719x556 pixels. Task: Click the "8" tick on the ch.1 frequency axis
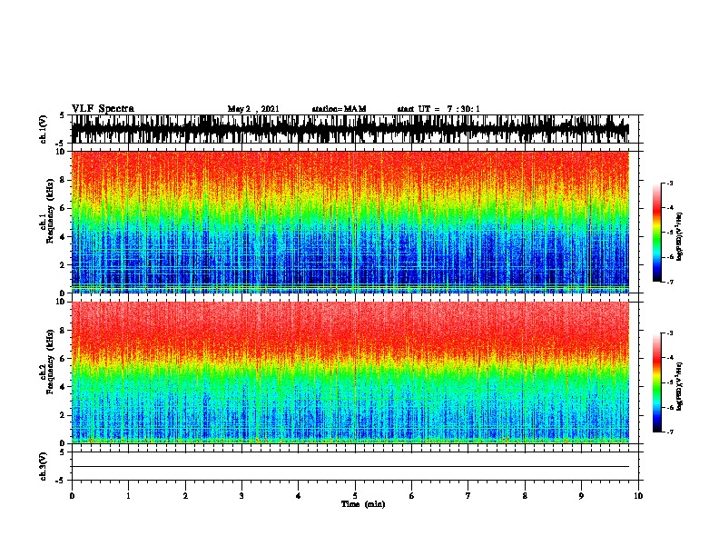pos(64,180)
